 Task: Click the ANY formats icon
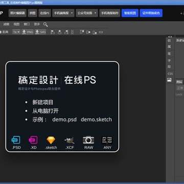pos(107,140)
